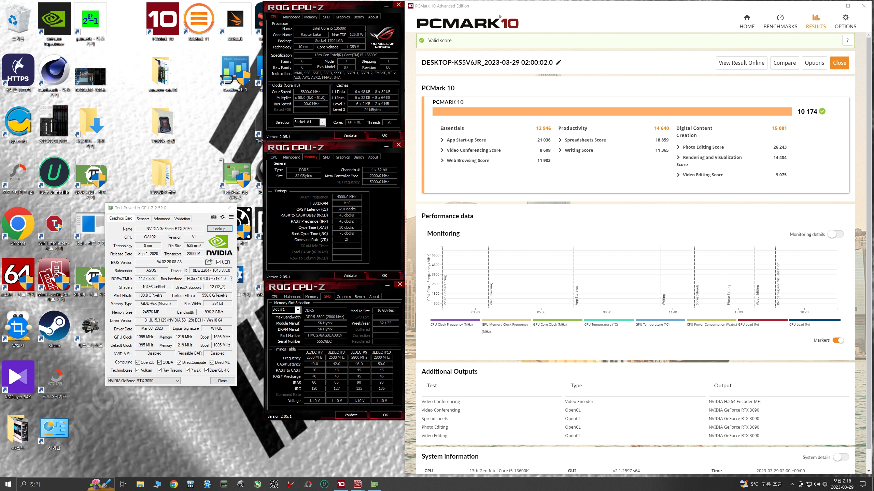Image resolution: width=874 pixels, height=491 pixels.
Task: Open GPU-Z hamburger menu icon
Action: (231, 217)
